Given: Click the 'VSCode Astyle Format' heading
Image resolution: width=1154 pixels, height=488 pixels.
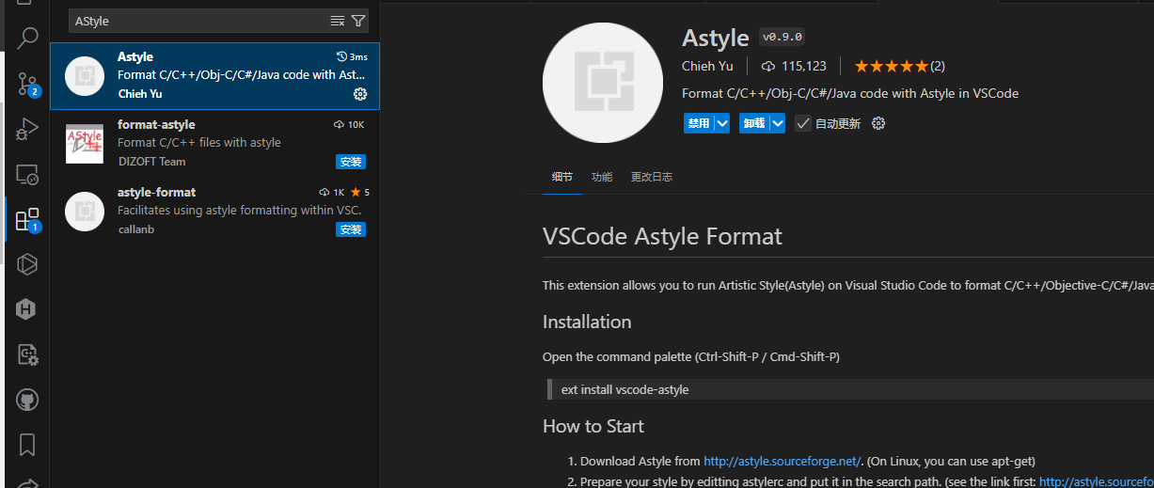Looking at the screenshot, I should 662,236.
